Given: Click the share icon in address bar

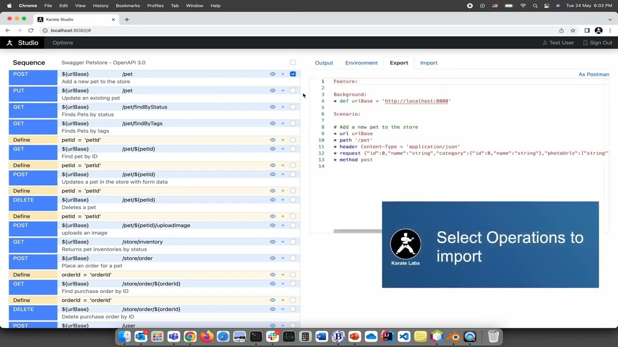Looking at the screenshot, I should (561, 30).
